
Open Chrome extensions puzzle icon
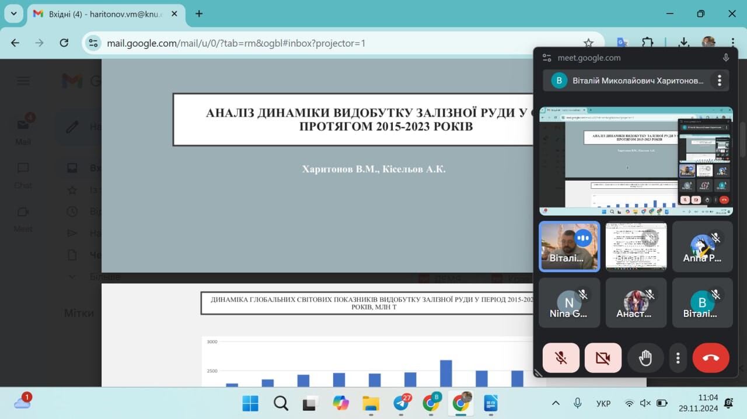(x=647, y=43)
